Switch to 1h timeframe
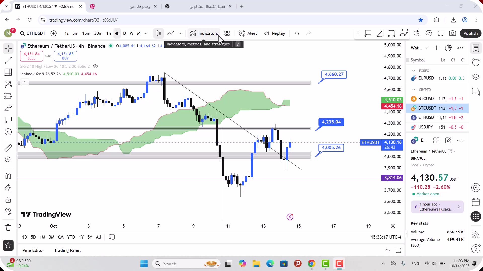 coord(108,33)
